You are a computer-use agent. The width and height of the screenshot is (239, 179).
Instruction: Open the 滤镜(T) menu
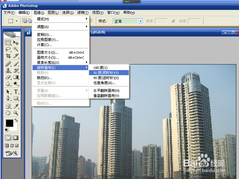click(83, 13)
